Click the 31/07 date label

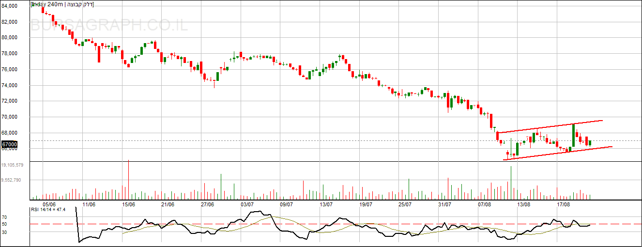[444, 204]
